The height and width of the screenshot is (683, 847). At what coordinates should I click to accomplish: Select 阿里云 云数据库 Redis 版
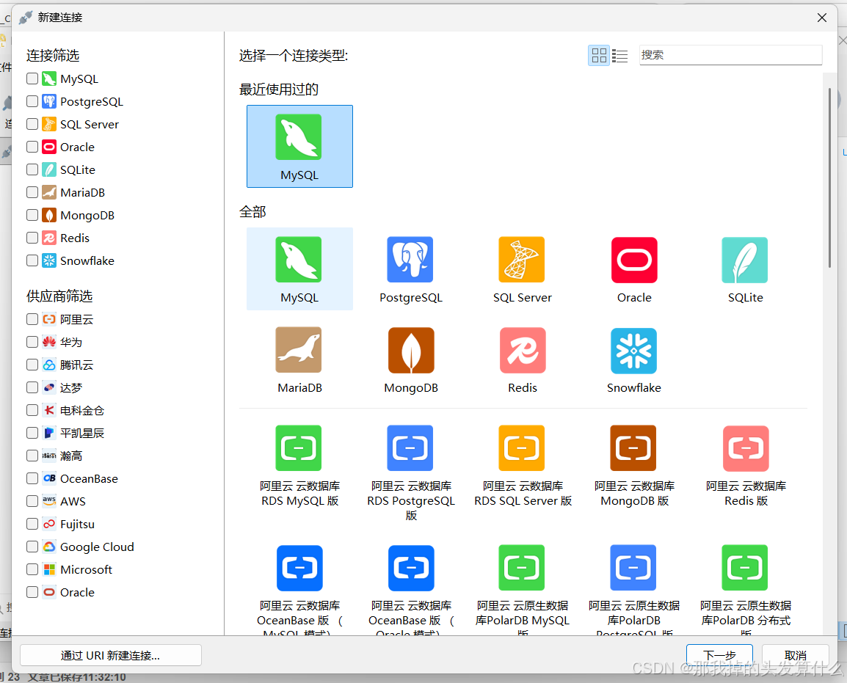coord(746,466)
